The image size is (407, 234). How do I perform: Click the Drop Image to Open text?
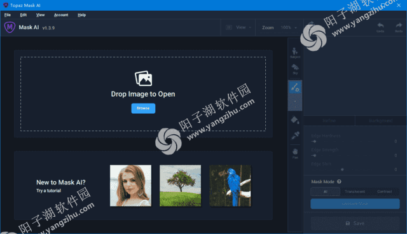[143, 94]
